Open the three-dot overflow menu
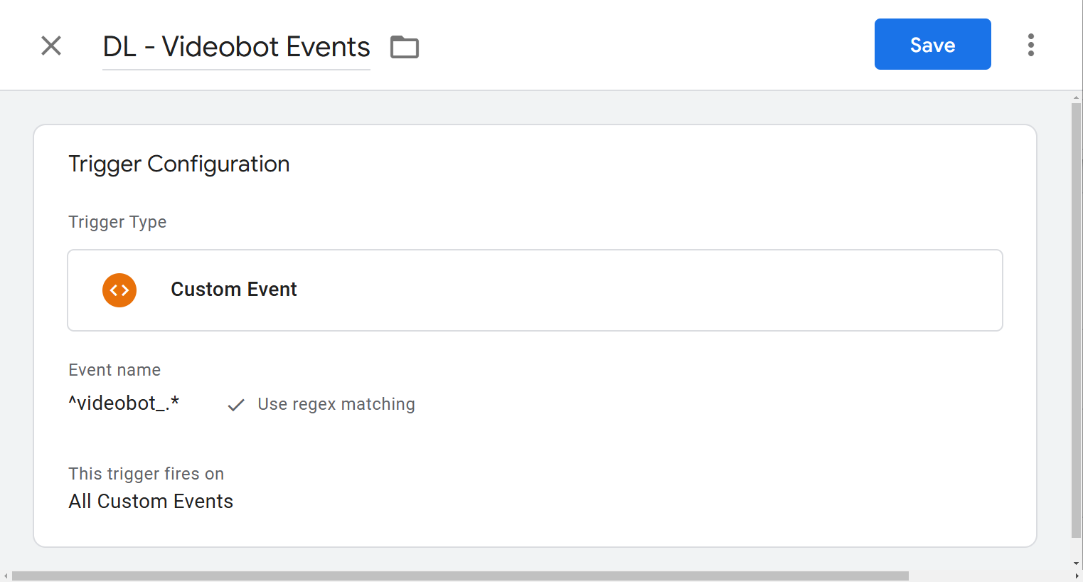The width and height of the screenshot is (1083, 582). point(1030,44)
